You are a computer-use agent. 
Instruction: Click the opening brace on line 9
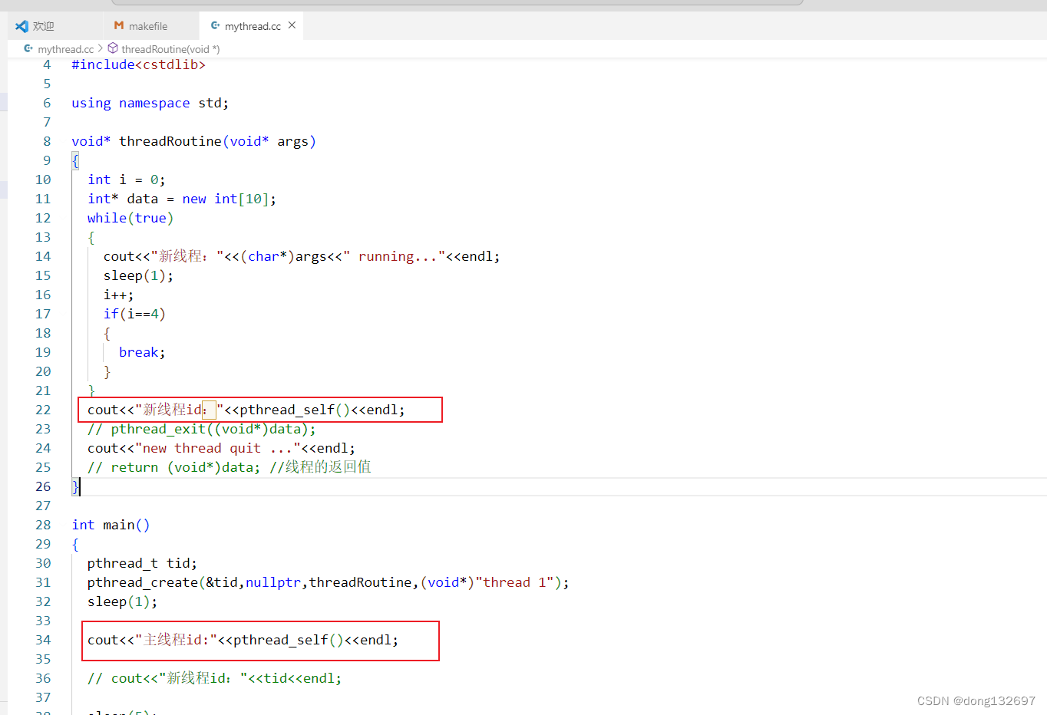[75, 160]
